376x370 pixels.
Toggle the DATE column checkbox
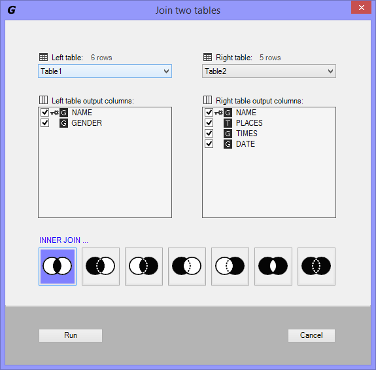209,144
